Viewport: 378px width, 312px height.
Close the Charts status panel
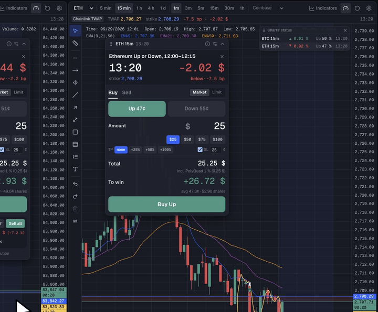point(345,30)
